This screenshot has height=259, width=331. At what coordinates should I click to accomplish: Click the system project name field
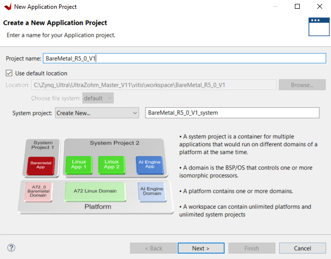(232, 113)
